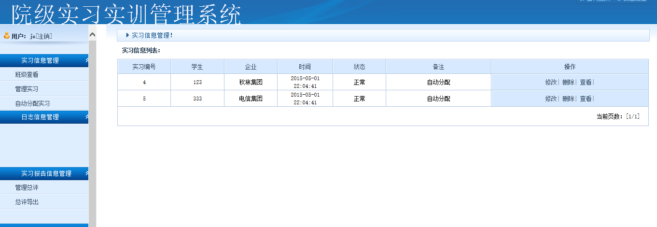Open 总评导出 in the sidebar
The image size is (657, 227).
[27, 202]
